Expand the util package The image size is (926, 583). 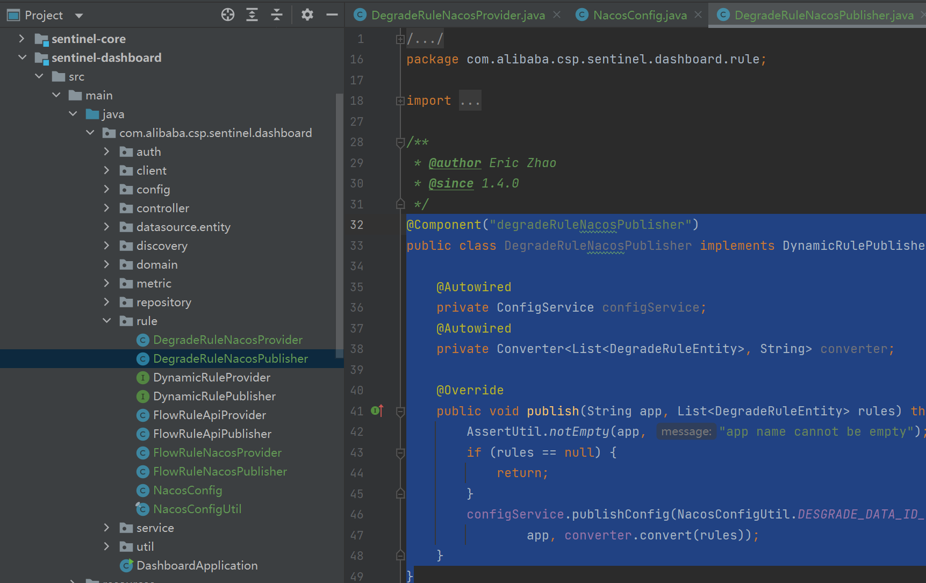(x=106, y=546)
